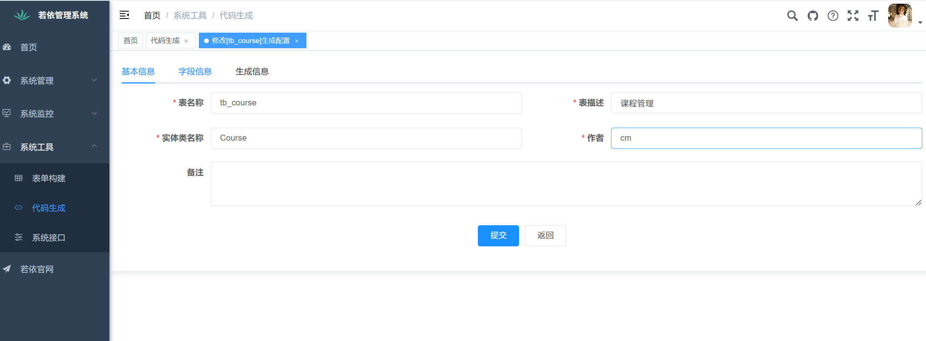
Task: Open the avatar dropdown arrow
Action: click(x=920, y=22)
